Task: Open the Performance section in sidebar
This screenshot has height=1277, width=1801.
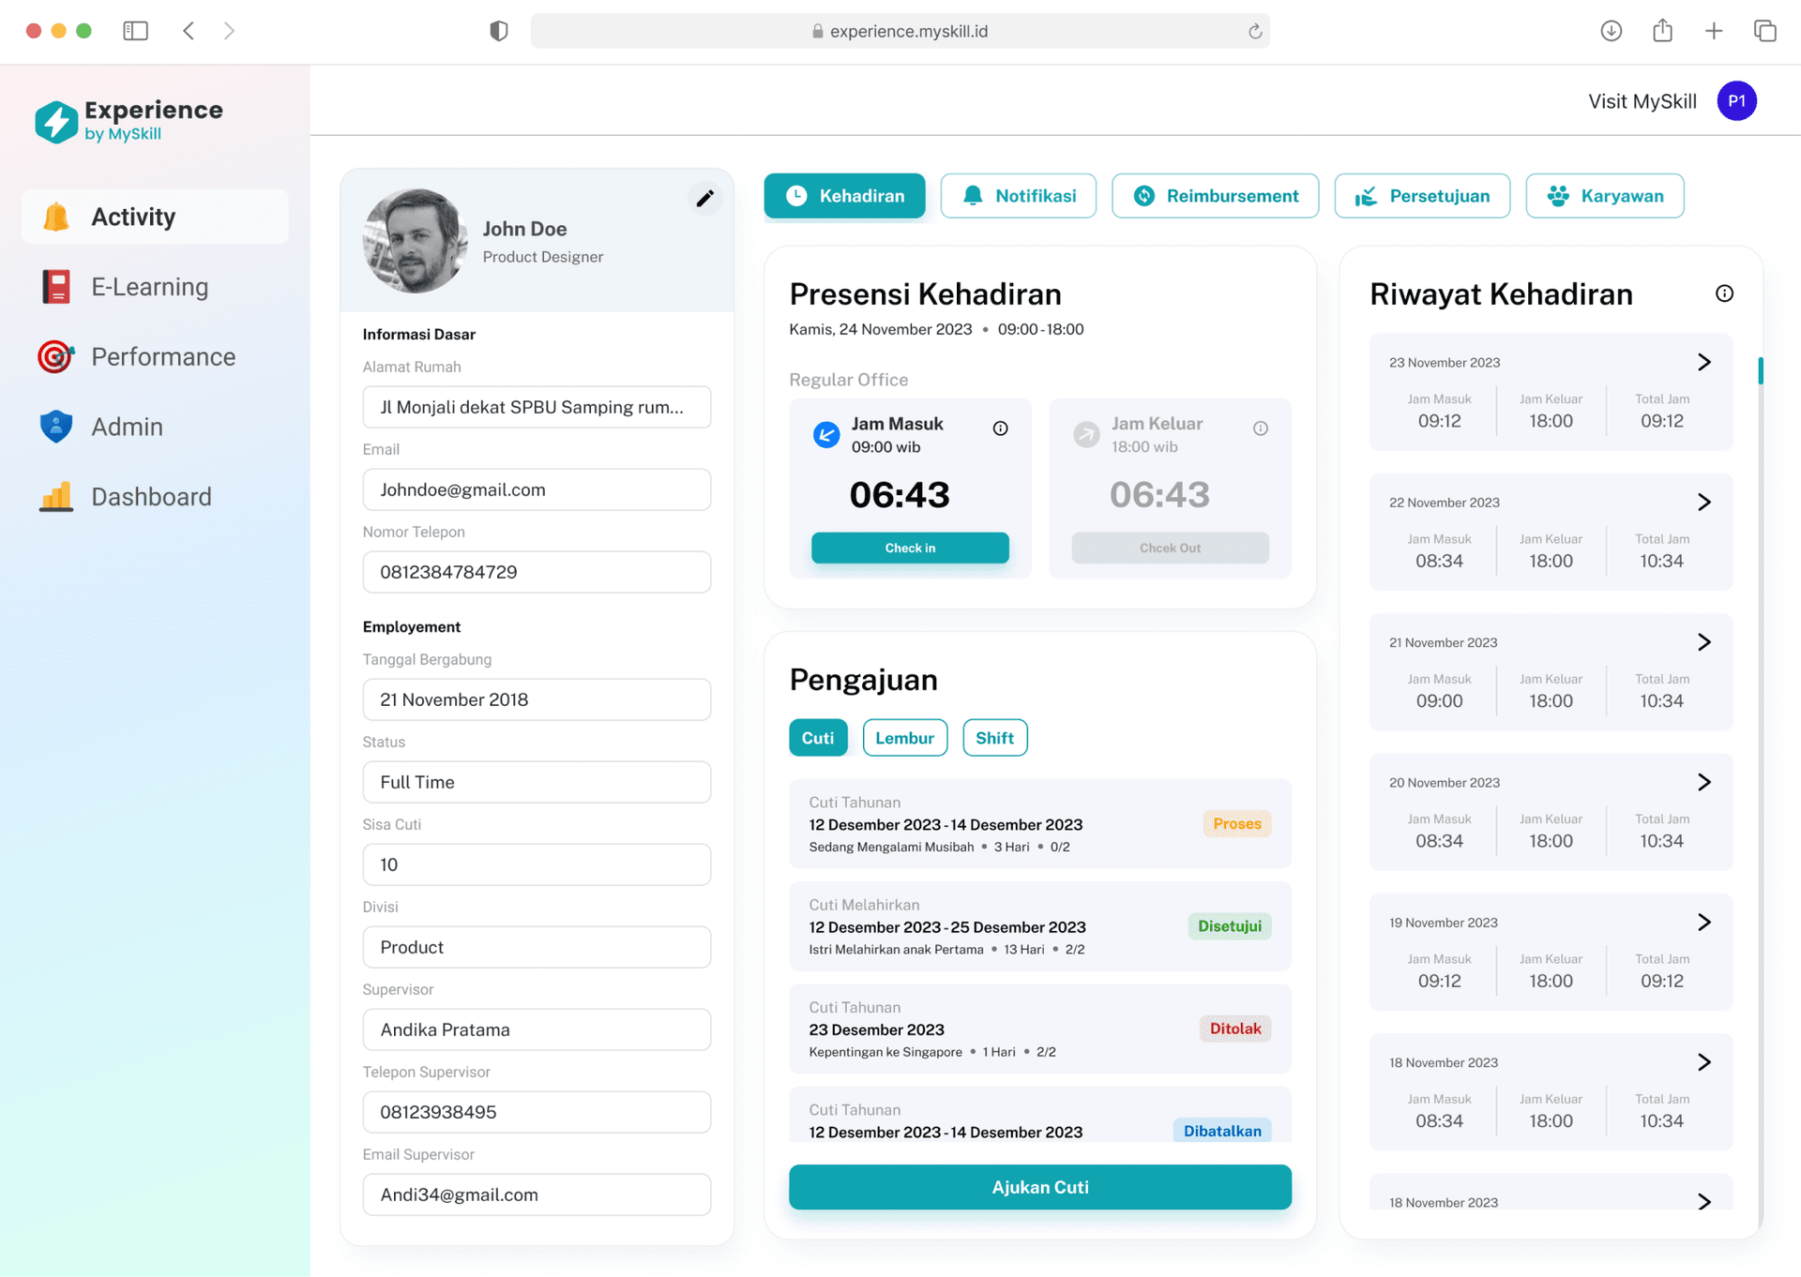Action: point(162,357)
